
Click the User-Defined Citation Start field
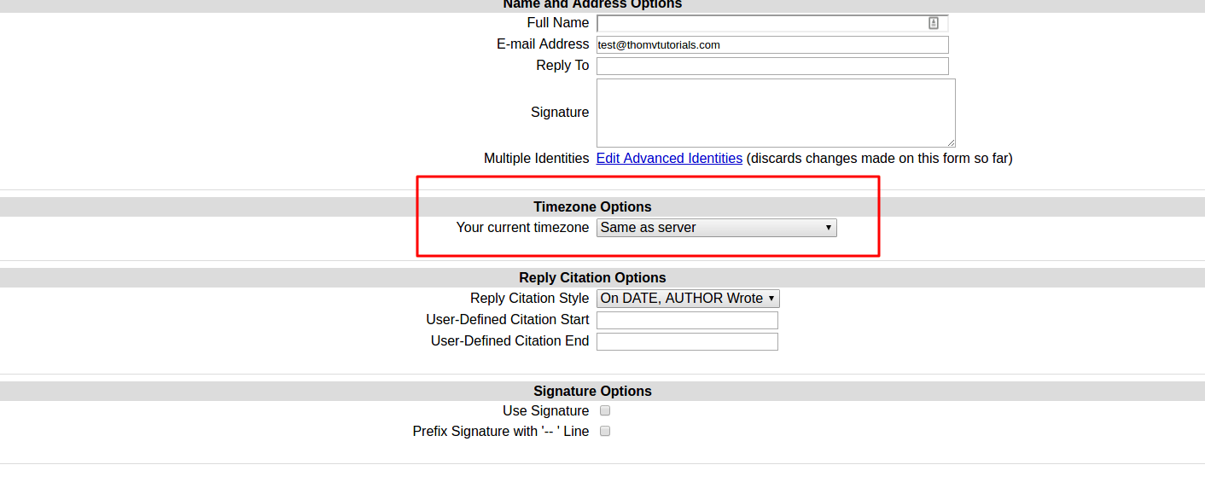(687, 320)
